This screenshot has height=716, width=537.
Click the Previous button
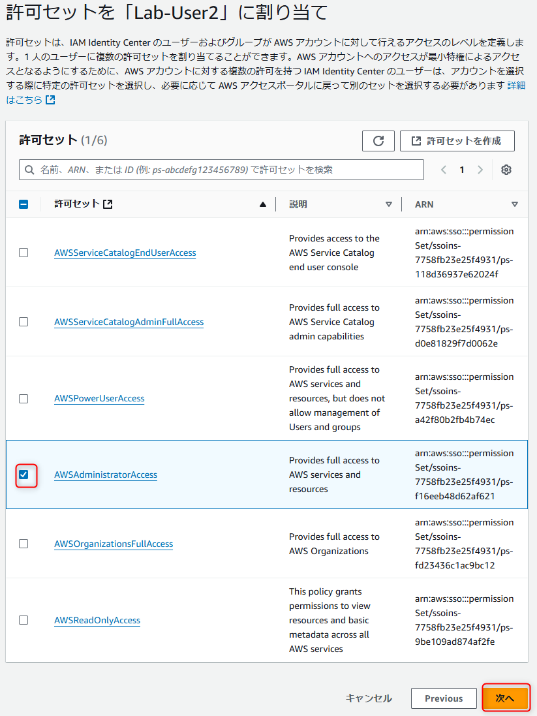click(444, 698)
